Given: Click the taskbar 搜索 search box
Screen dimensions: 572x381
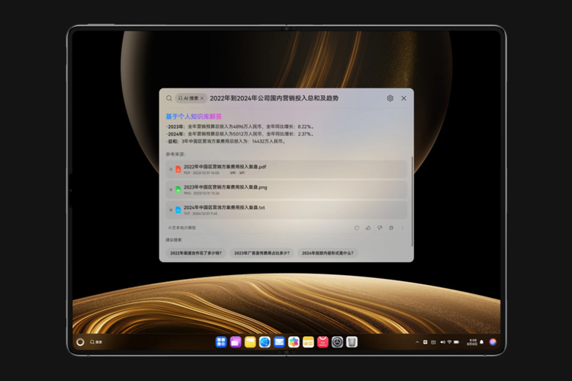Looking at the screenshot, I should 96,342.
